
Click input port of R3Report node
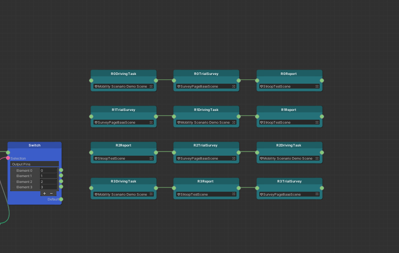[x=174, y=188]
